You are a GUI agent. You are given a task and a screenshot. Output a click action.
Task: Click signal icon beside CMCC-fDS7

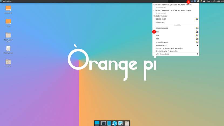[x=197, y=19]
